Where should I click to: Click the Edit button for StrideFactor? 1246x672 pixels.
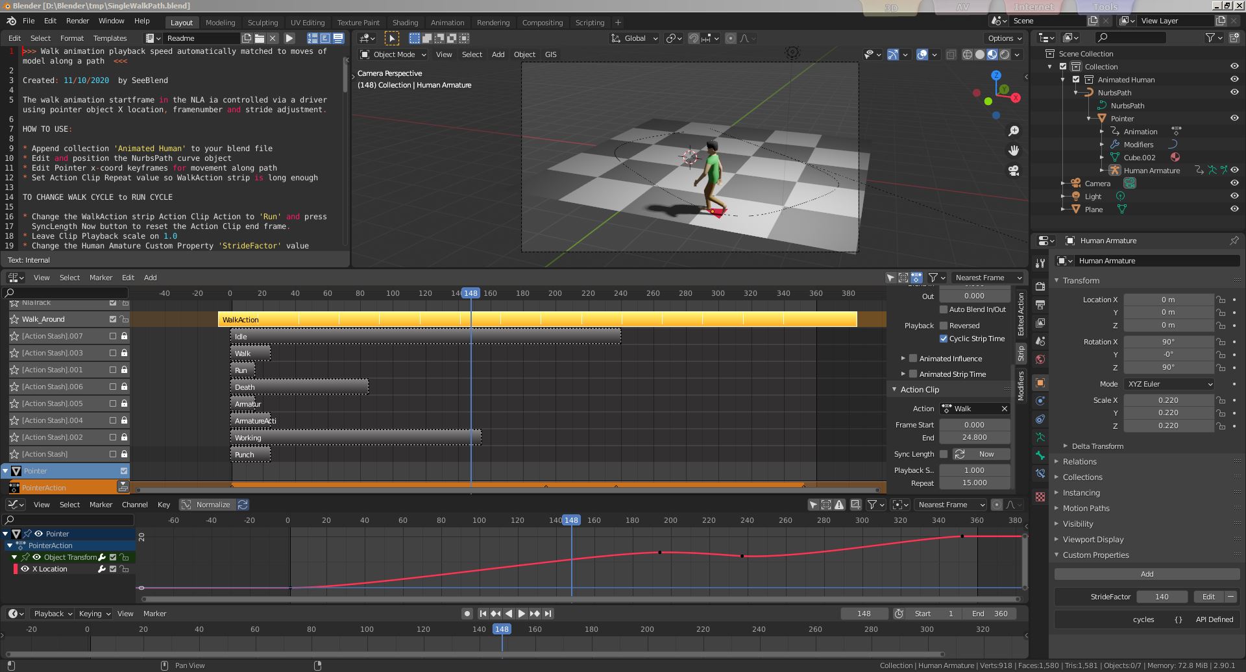pyautogui.click(x=1208, y=597)
